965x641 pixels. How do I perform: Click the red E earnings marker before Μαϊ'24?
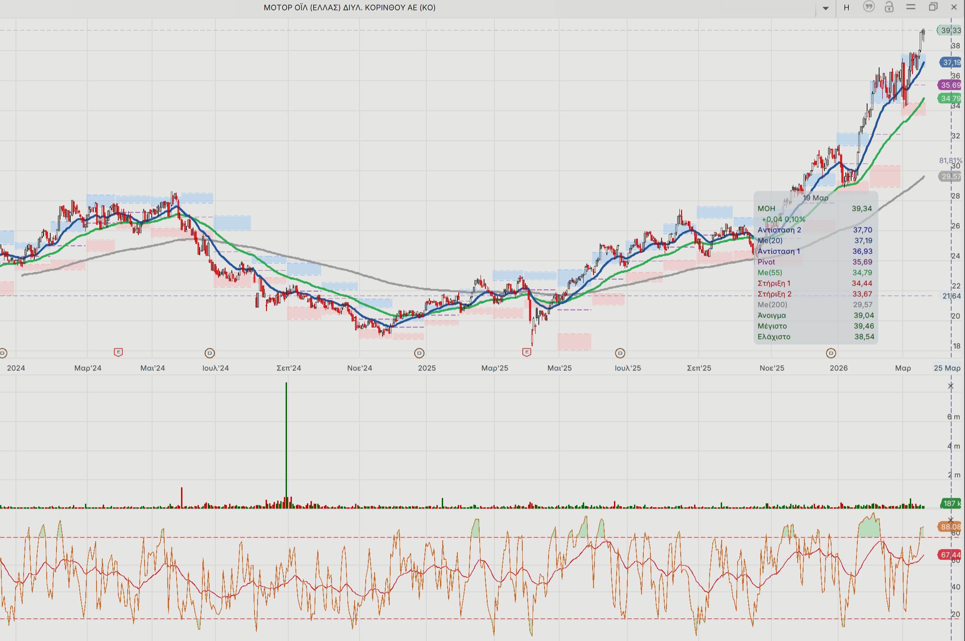(x=118, y=352)
